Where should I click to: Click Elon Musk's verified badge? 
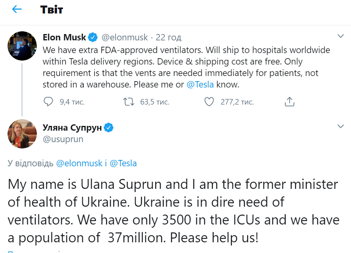point(93,38)
